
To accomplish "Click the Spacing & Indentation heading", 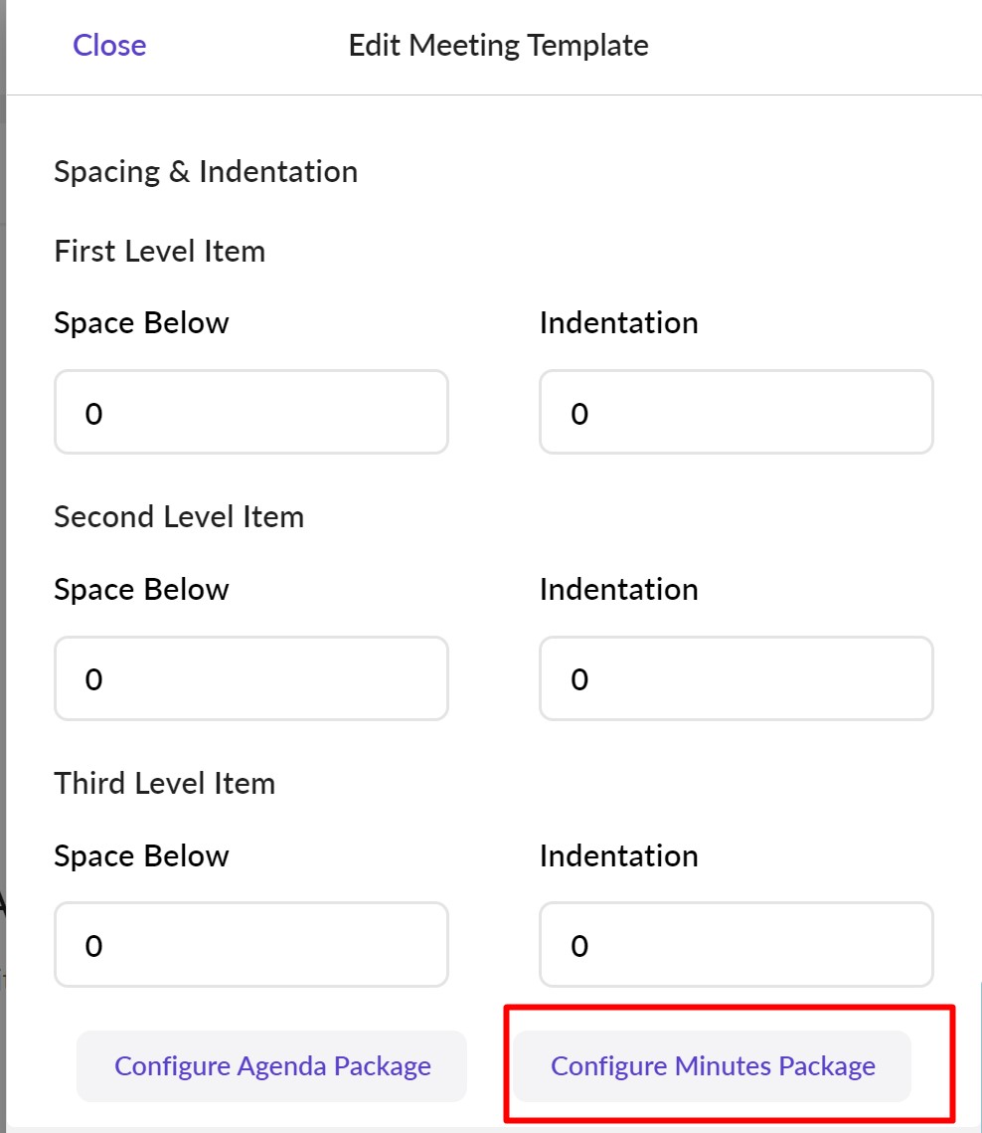I will [206, 171].
